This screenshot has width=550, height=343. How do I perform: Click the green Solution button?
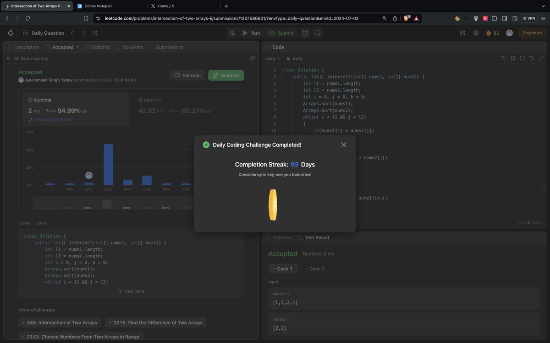[x=226, y=75]
